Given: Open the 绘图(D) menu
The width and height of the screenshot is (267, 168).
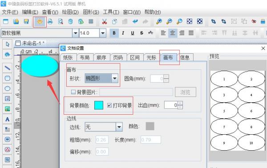Looking at the screenshot, I should coord(70,12).
